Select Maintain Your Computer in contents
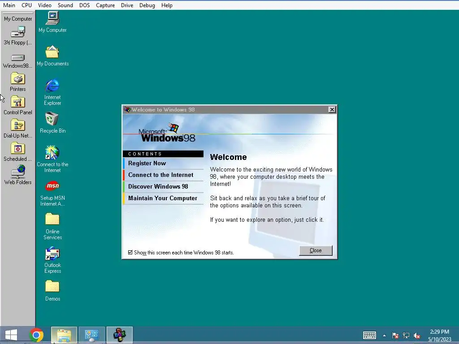Viewport: 459px width, 344px height. tap(163, 198)
